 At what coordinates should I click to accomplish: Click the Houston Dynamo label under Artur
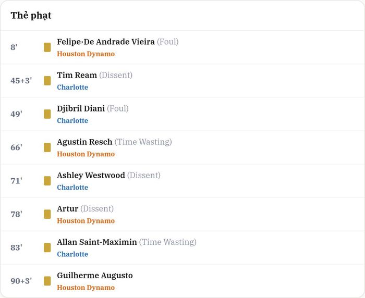(86, 221)
